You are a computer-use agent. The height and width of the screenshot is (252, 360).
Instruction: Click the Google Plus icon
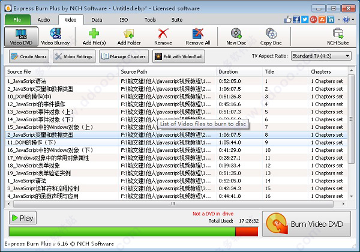pyautogui.click(x=313, y=20)
